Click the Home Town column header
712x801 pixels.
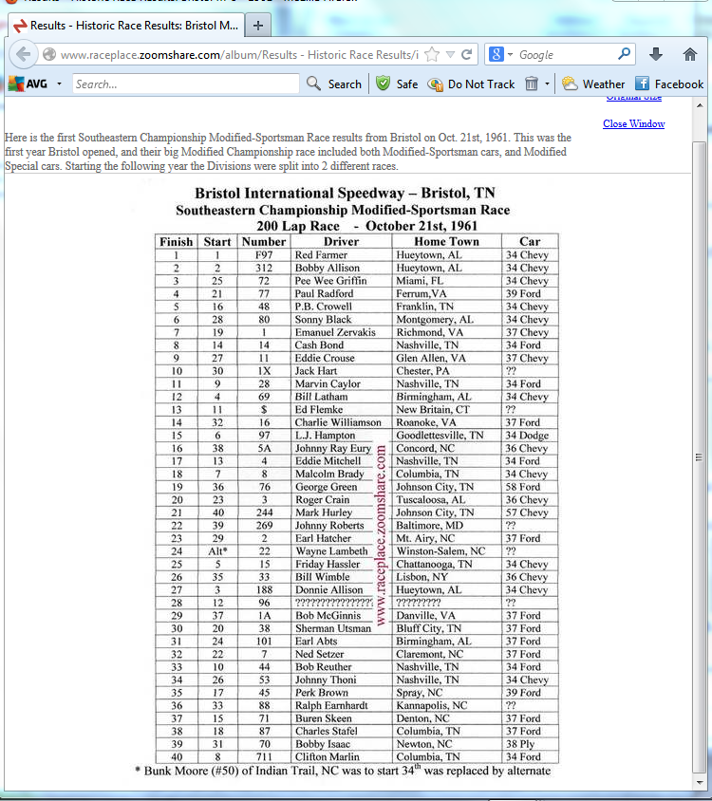pyautogui.click(x=447, y=241)
